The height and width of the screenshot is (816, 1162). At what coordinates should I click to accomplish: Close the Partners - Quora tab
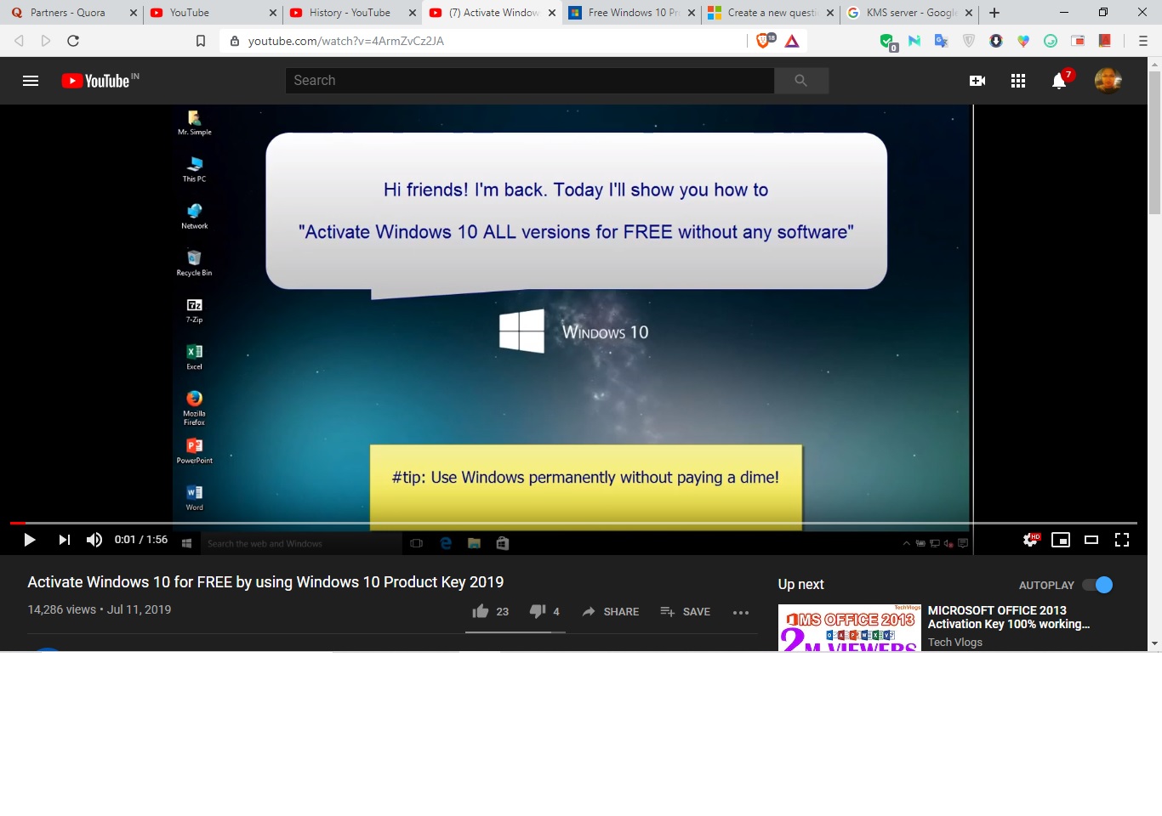[x=134, y=13]
